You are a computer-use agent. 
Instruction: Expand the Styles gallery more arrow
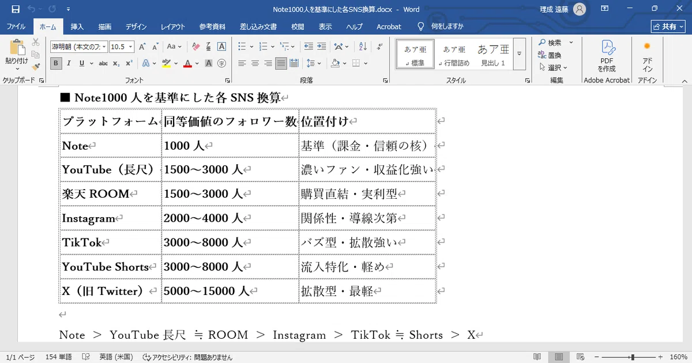click(x=519, y=54)
